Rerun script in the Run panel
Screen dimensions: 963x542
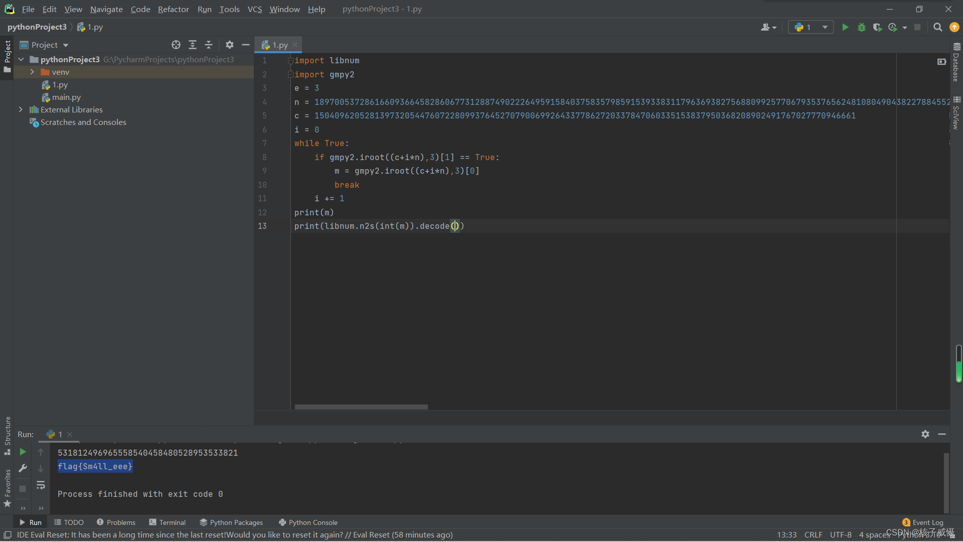pyautogui.click(x=23, y=452)
